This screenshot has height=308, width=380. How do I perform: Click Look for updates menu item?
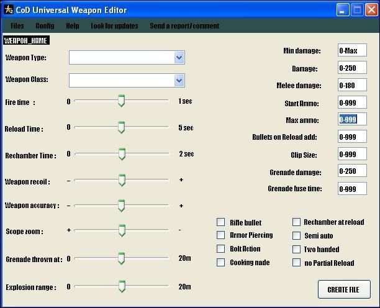[114, 26]
